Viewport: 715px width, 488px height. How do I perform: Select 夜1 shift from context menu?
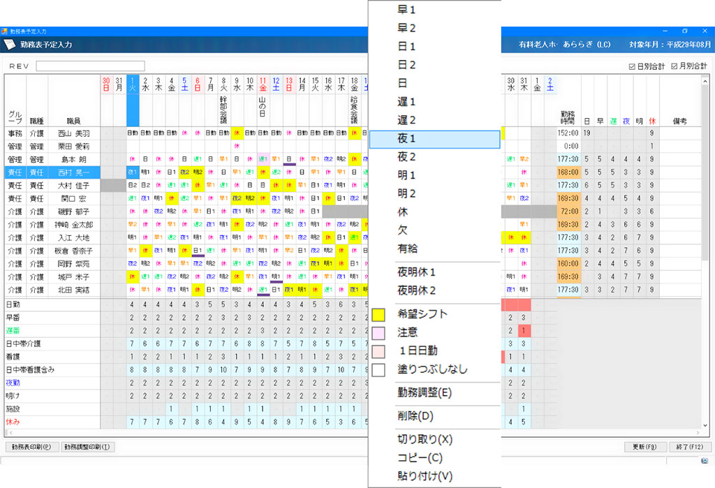434,139
